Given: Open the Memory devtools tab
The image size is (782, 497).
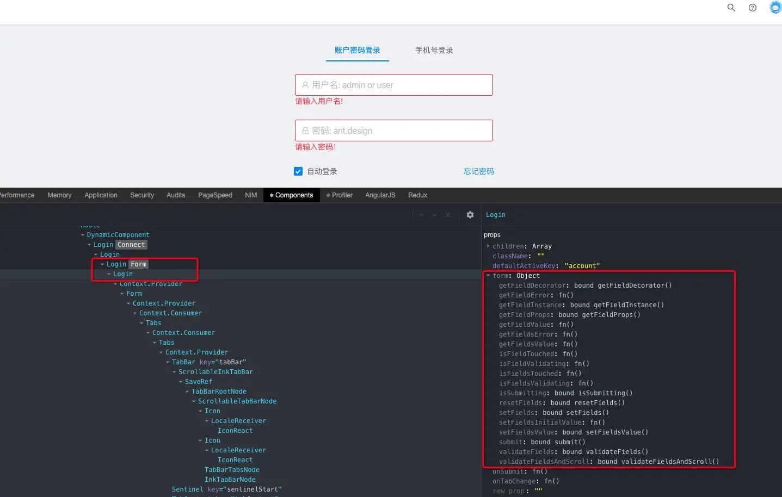Looking at the screenshot, I should [59, 195].
